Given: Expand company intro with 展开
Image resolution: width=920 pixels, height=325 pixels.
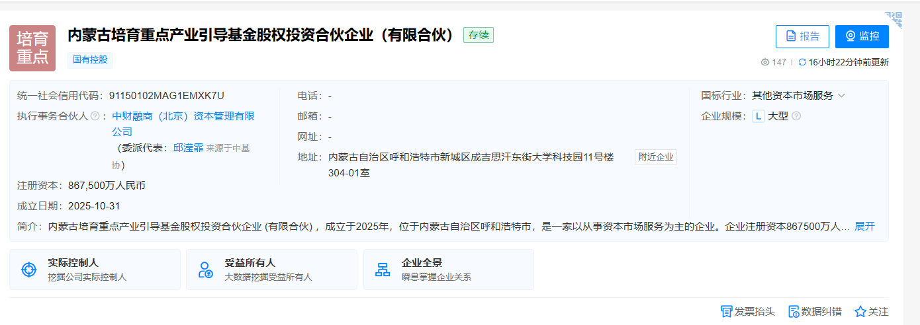Looking at the screenshot, I should tap(864, 227).
